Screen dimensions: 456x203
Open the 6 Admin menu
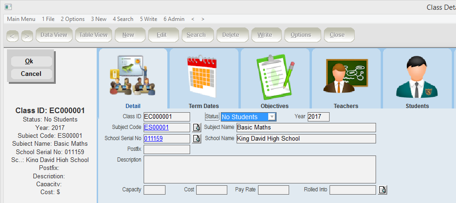[x=174, y=19]
